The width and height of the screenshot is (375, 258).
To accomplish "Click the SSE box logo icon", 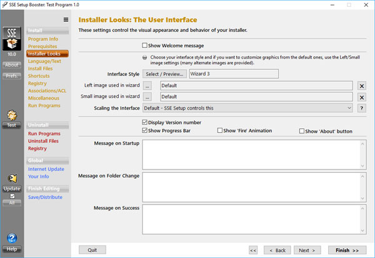I will coord(12,39).
